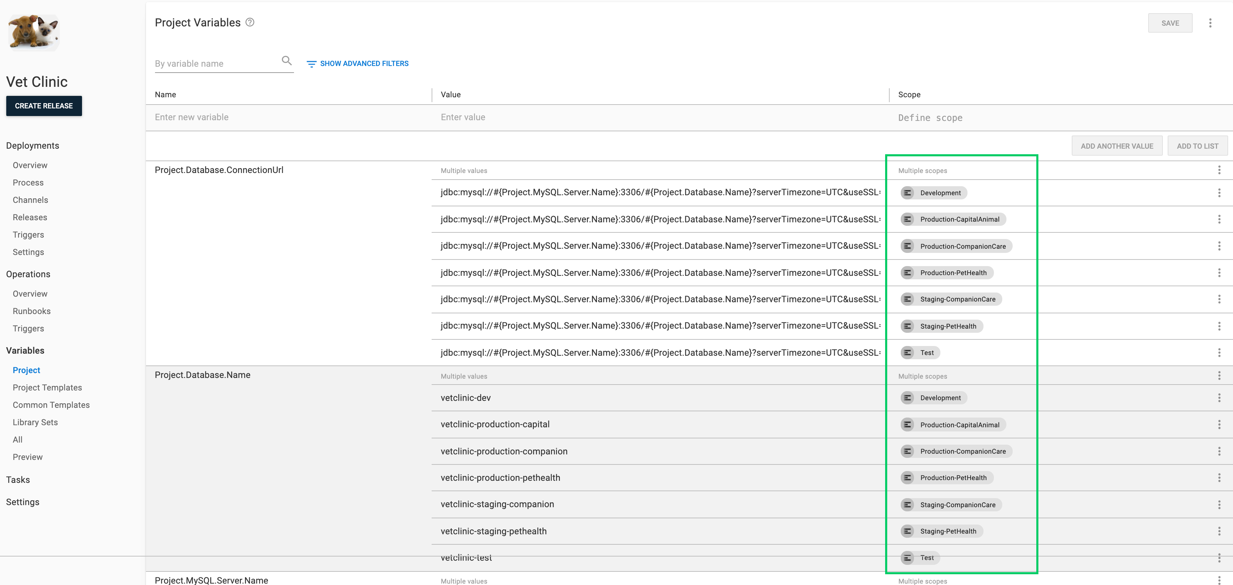Open Process under Deployments
Image resolution: width=1233 pixels, height=585 pixels.
(x=28, y=183)
